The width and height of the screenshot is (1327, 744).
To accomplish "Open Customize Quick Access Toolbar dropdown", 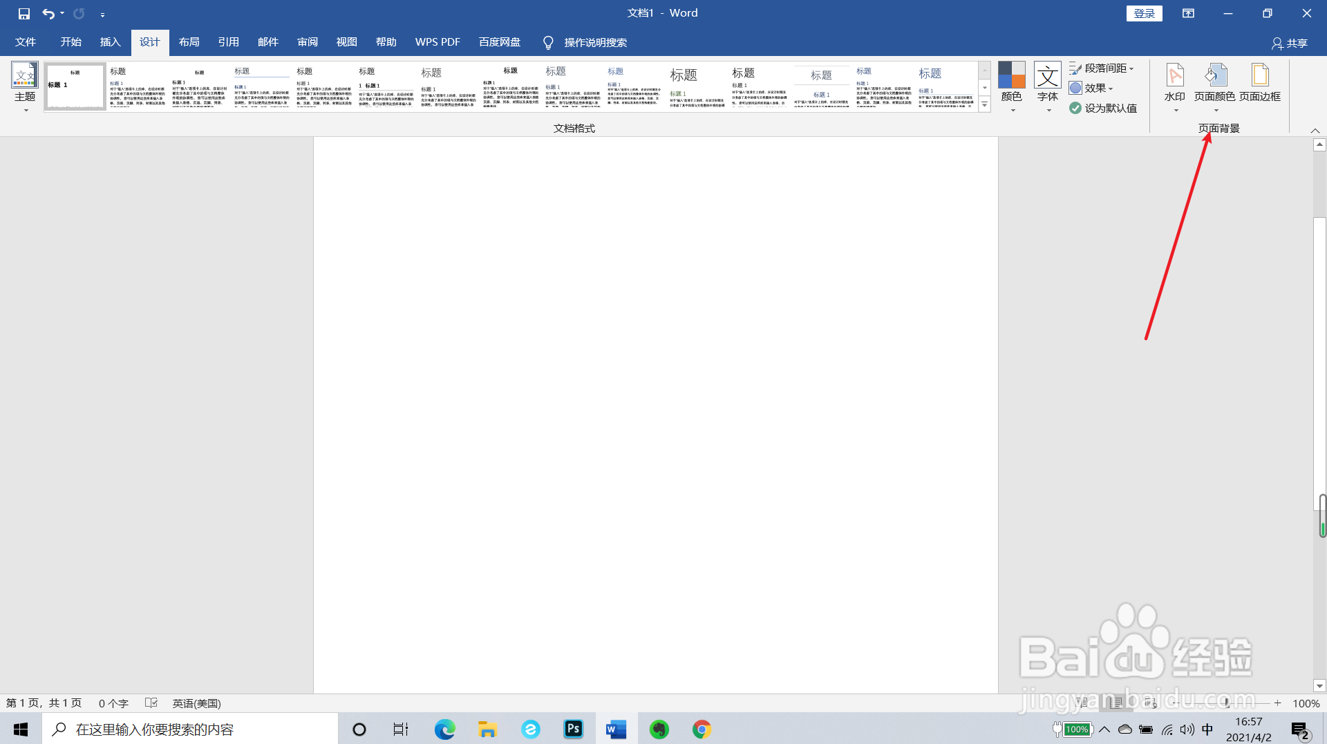I will tap(102, 14).
